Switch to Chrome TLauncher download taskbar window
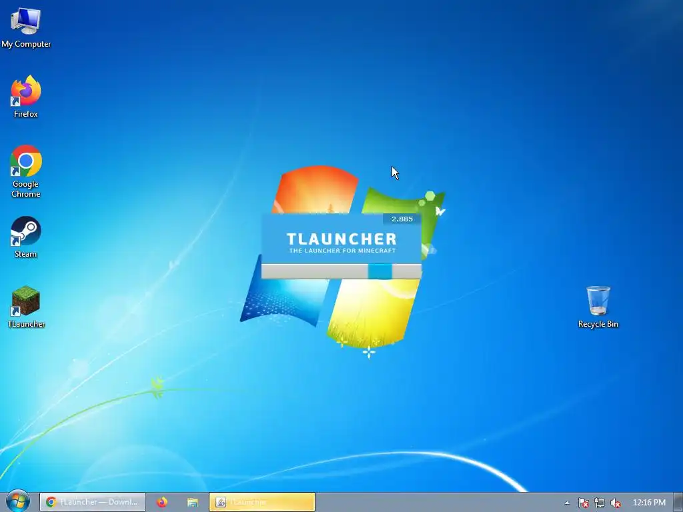The height and width of the screenshot is (512, 683). [92, 502]
